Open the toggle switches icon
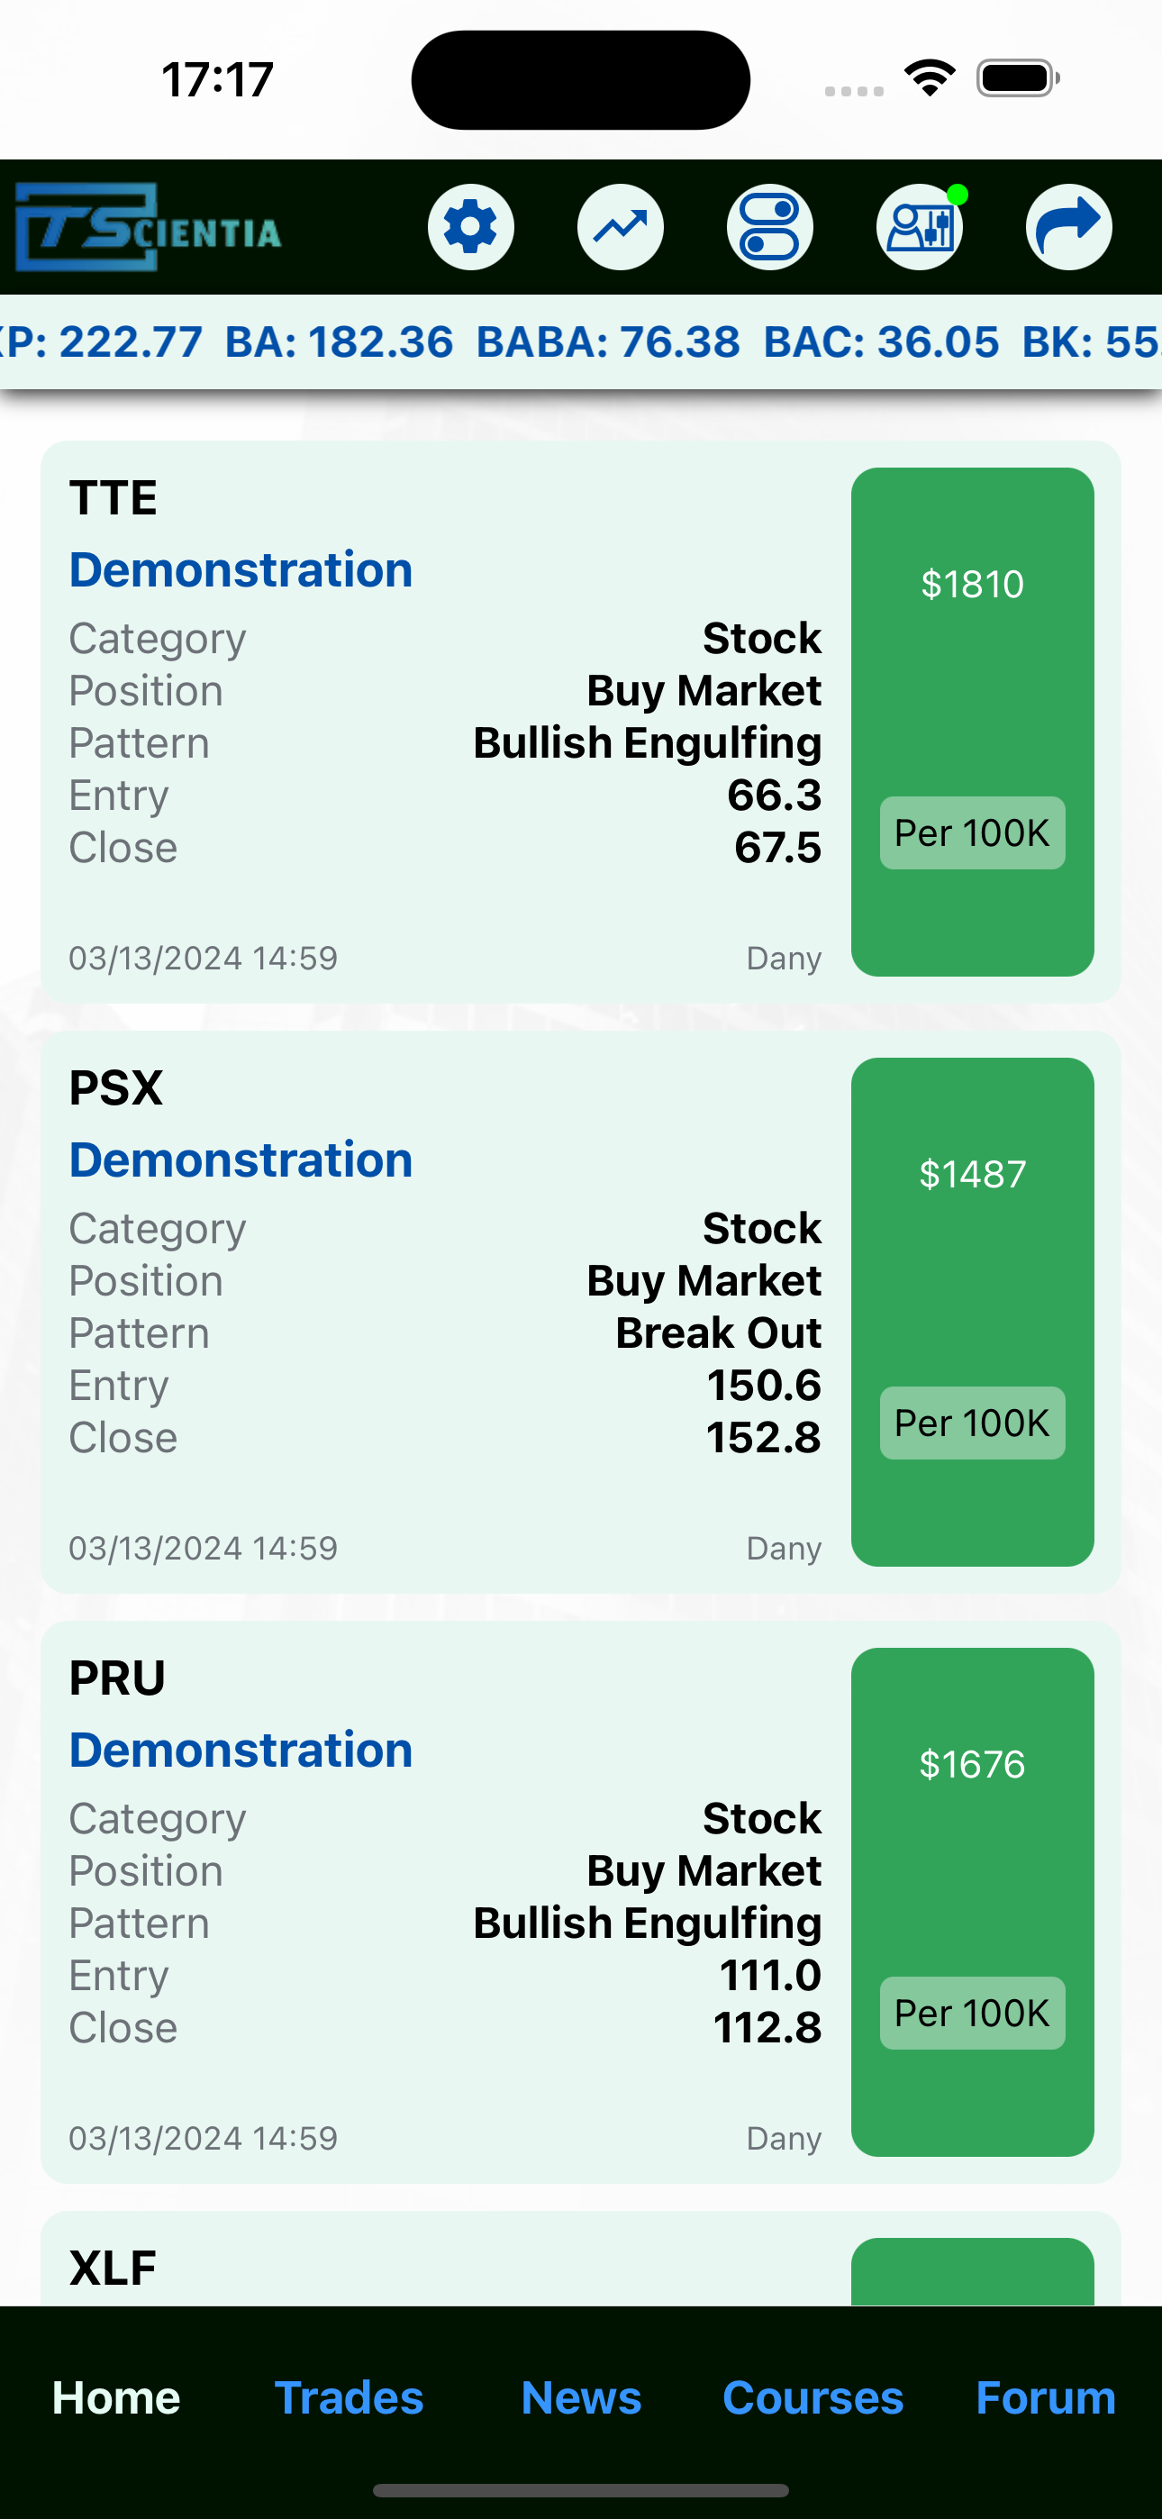 pyautogui.click(x=770, y=227)
